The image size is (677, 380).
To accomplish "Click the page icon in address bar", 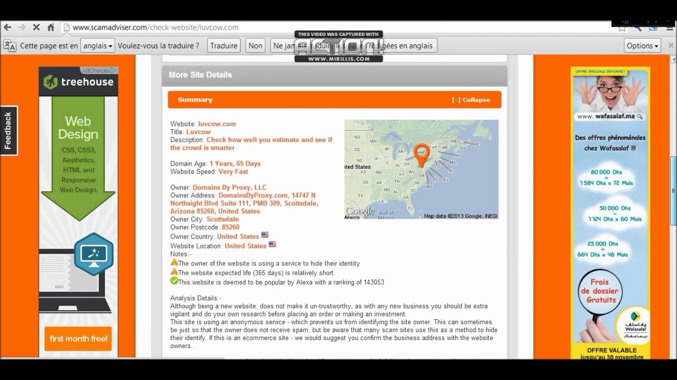I will click(66, 27).
